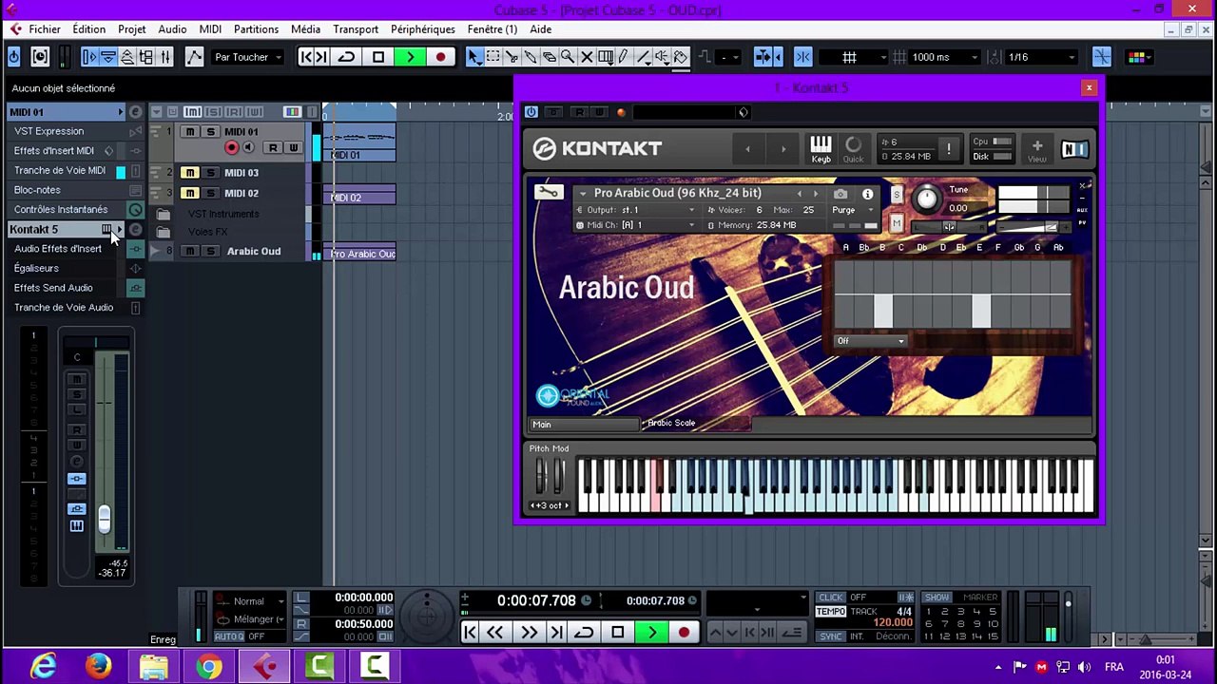1217x684 pixels.
Task: Open the Par Toucher automation mode dropdown
Action: [247, 57]
